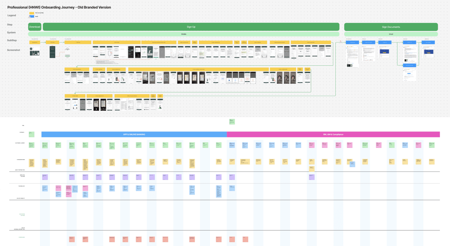Select the green sticky note in the Evidence row

(32, 134)
